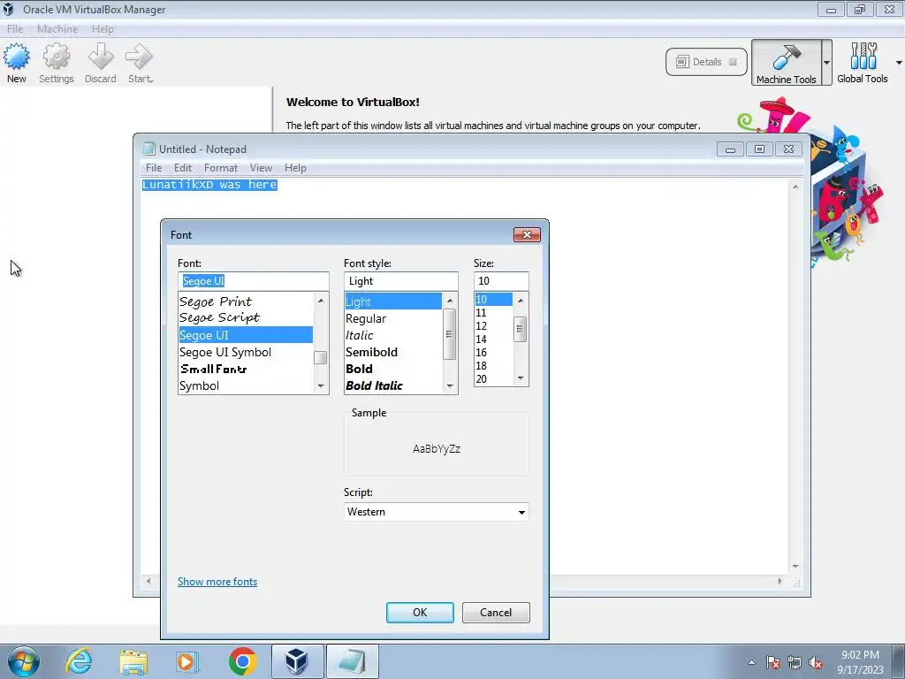The image size is (905, 679).
Task: Switch to VirtualBox taskbar button
Action: point(297,661)
